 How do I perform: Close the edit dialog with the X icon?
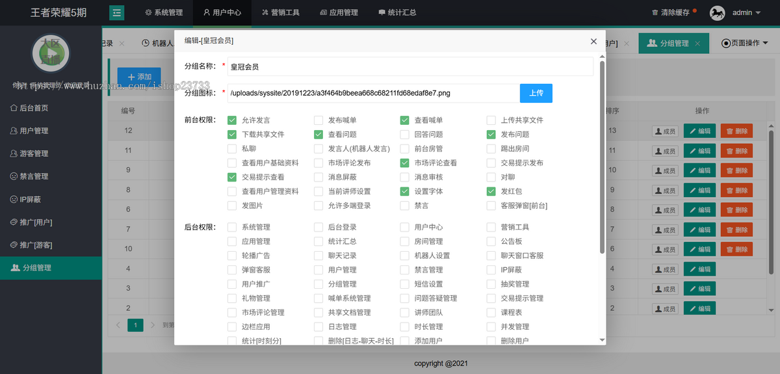coord(593,41)
